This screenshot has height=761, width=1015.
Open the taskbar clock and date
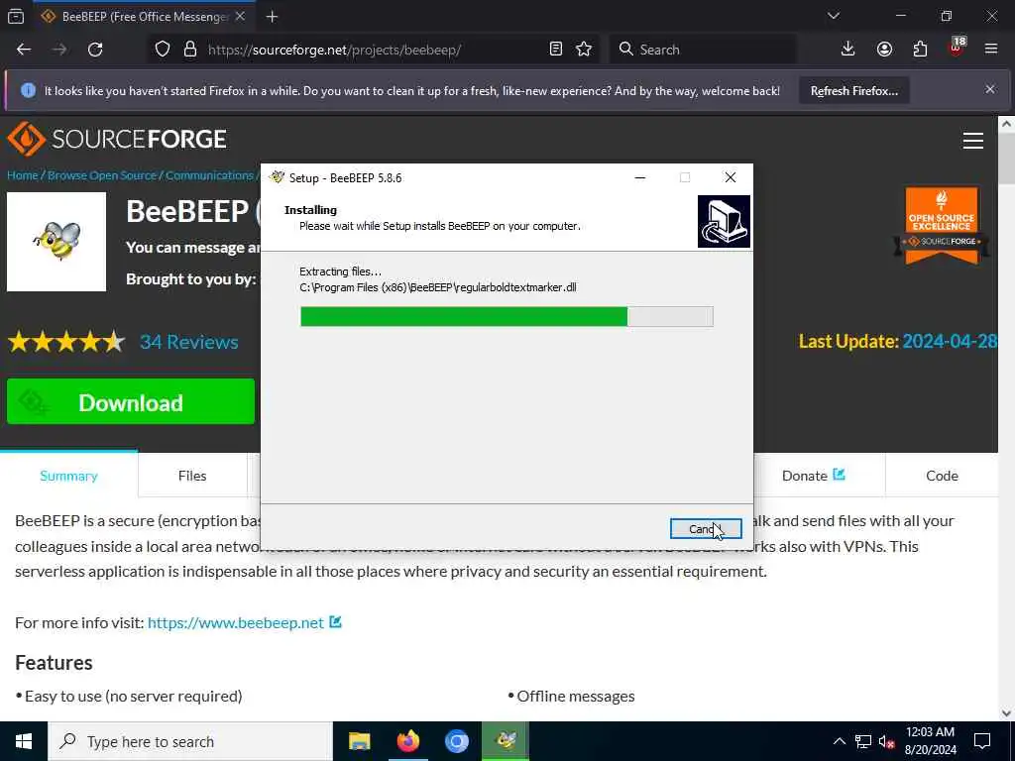click(x=930, y=741)
